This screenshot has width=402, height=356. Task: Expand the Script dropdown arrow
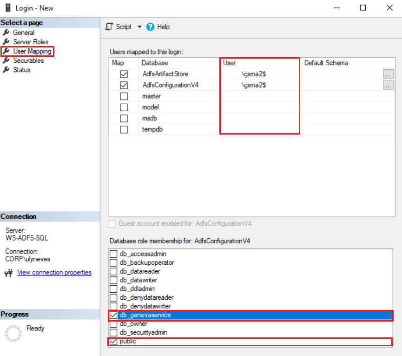click(x=139, y=27)
